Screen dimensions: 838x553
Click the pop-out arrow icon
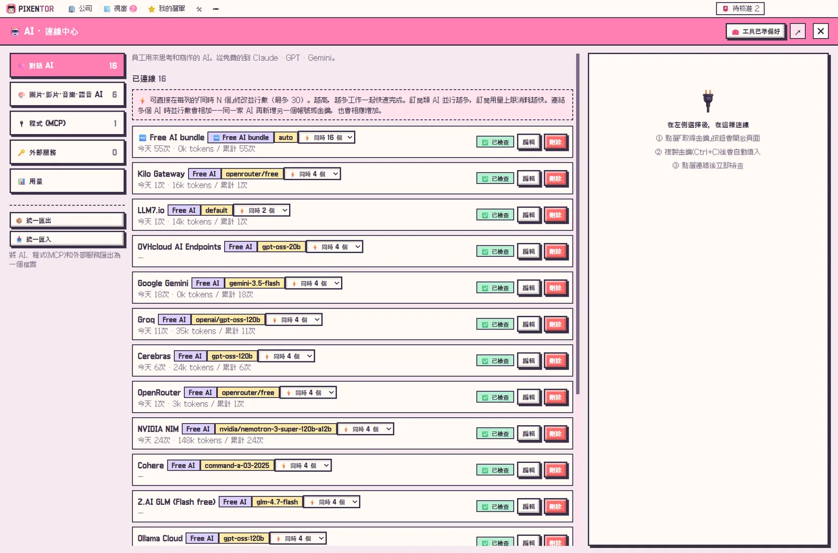(798, 31)
